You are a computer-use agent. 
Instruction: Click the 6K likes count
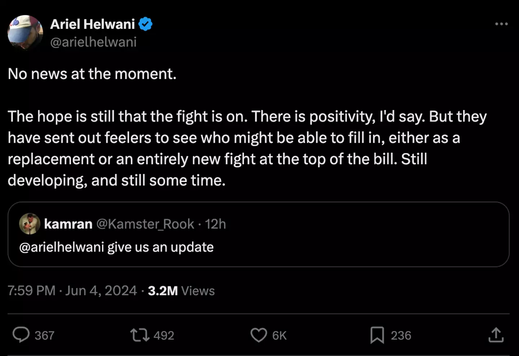(279, 335)
